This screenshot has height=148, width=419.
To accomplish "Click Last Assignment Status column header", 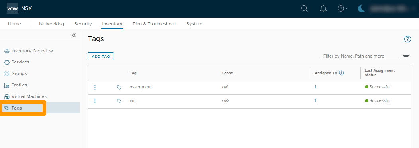I will 380,73.
